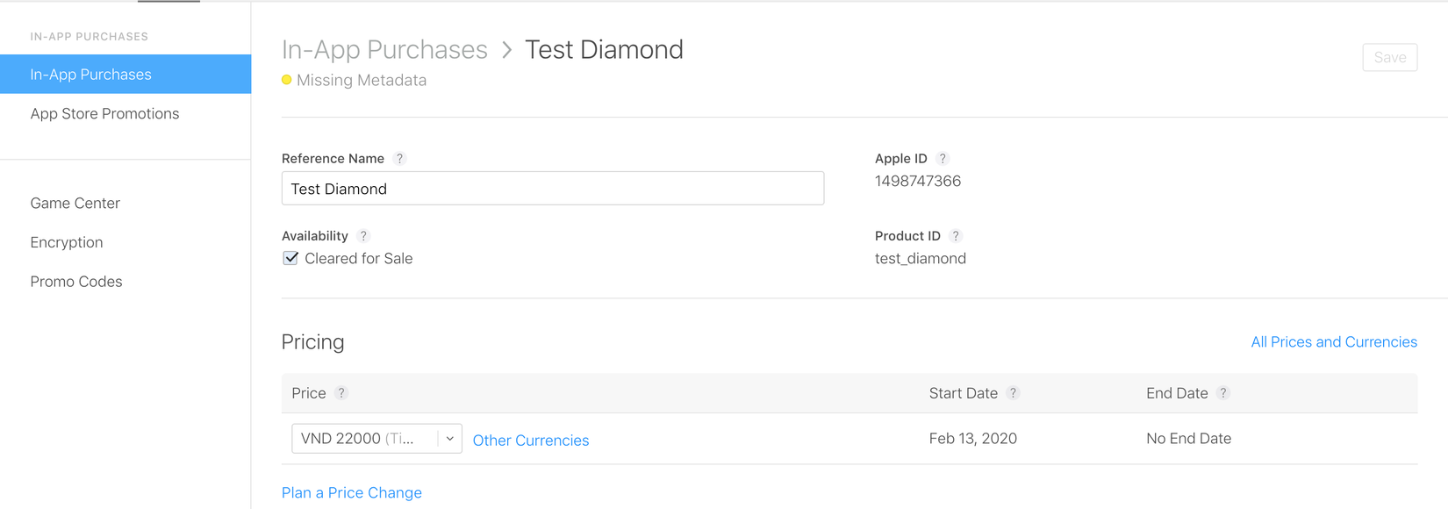Image resolution: width=1448 pixels, height=509 pixels.
Task: Click the Save button
Action: click(1389, 58)
